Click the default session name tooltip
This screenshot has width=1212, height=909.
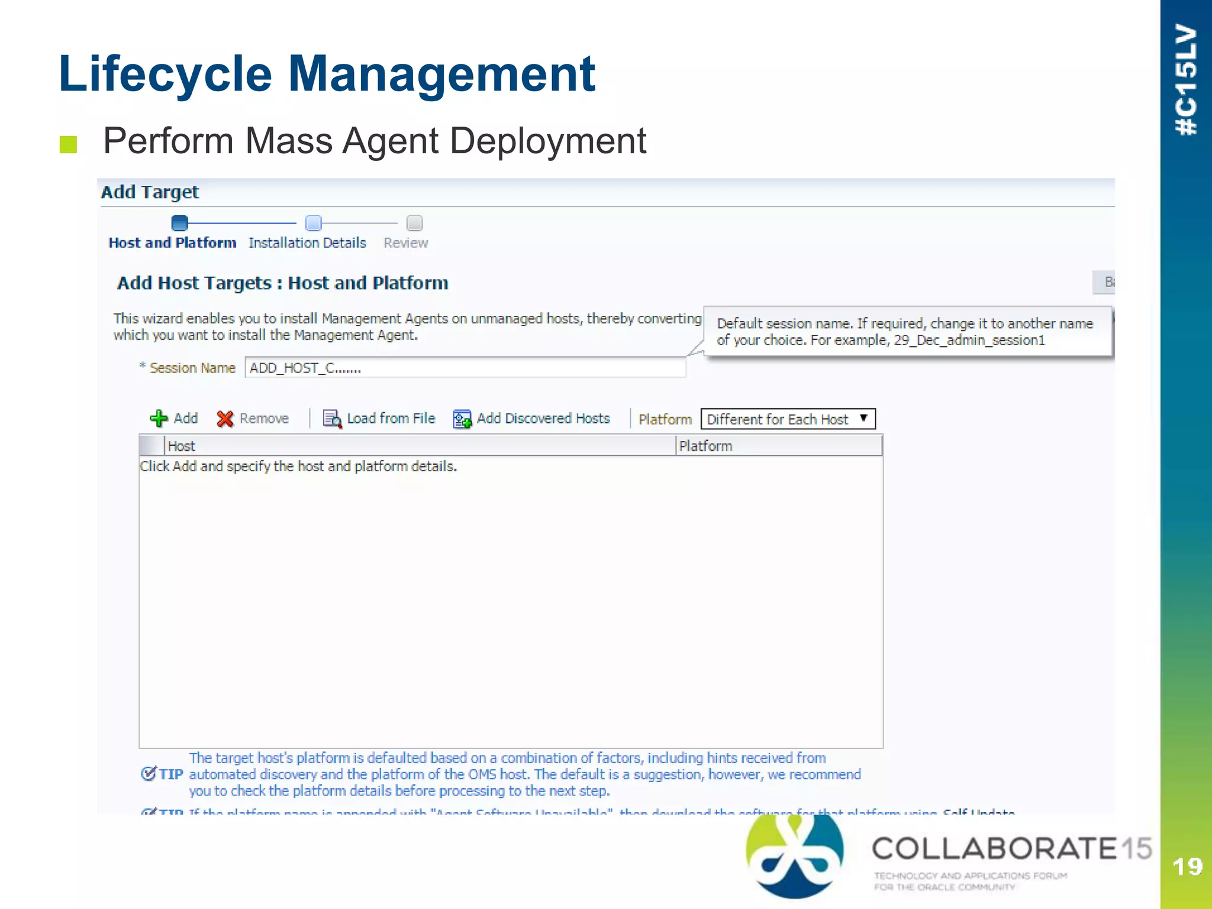(908, 331)
